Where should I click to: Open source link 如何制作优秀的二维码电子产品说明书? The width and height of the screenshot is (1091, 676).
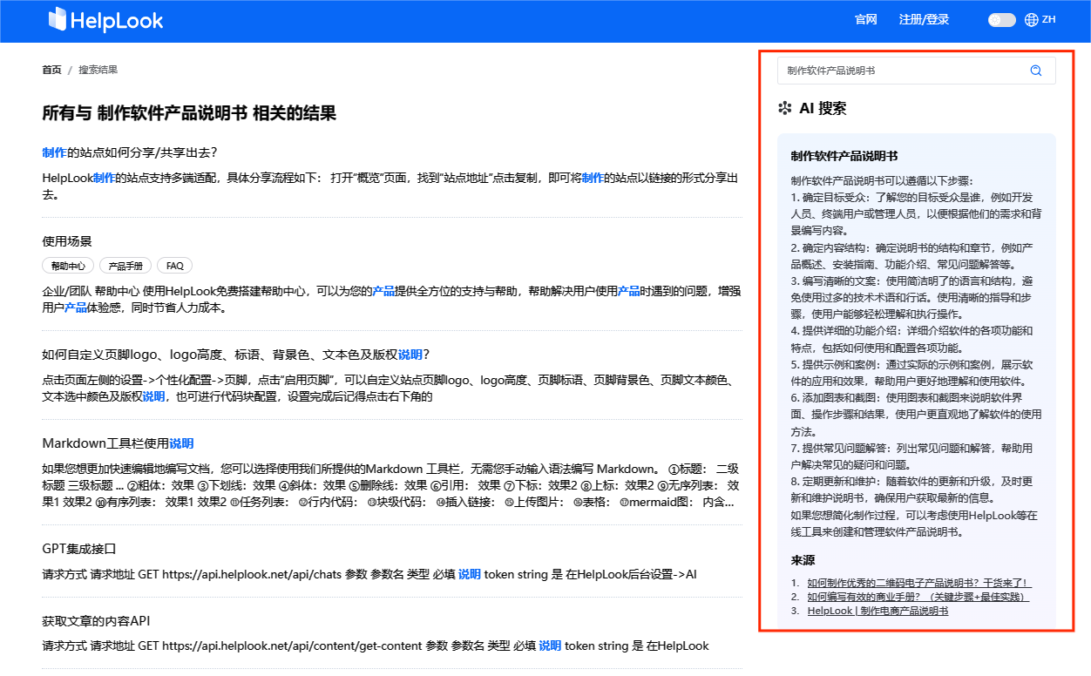pos(919,583)
